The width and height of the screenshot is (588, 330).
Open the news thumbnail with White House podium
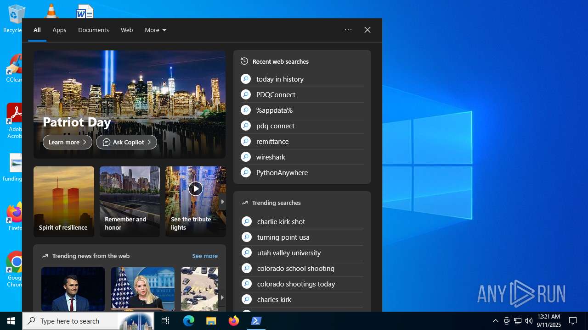tap(143, 289)
